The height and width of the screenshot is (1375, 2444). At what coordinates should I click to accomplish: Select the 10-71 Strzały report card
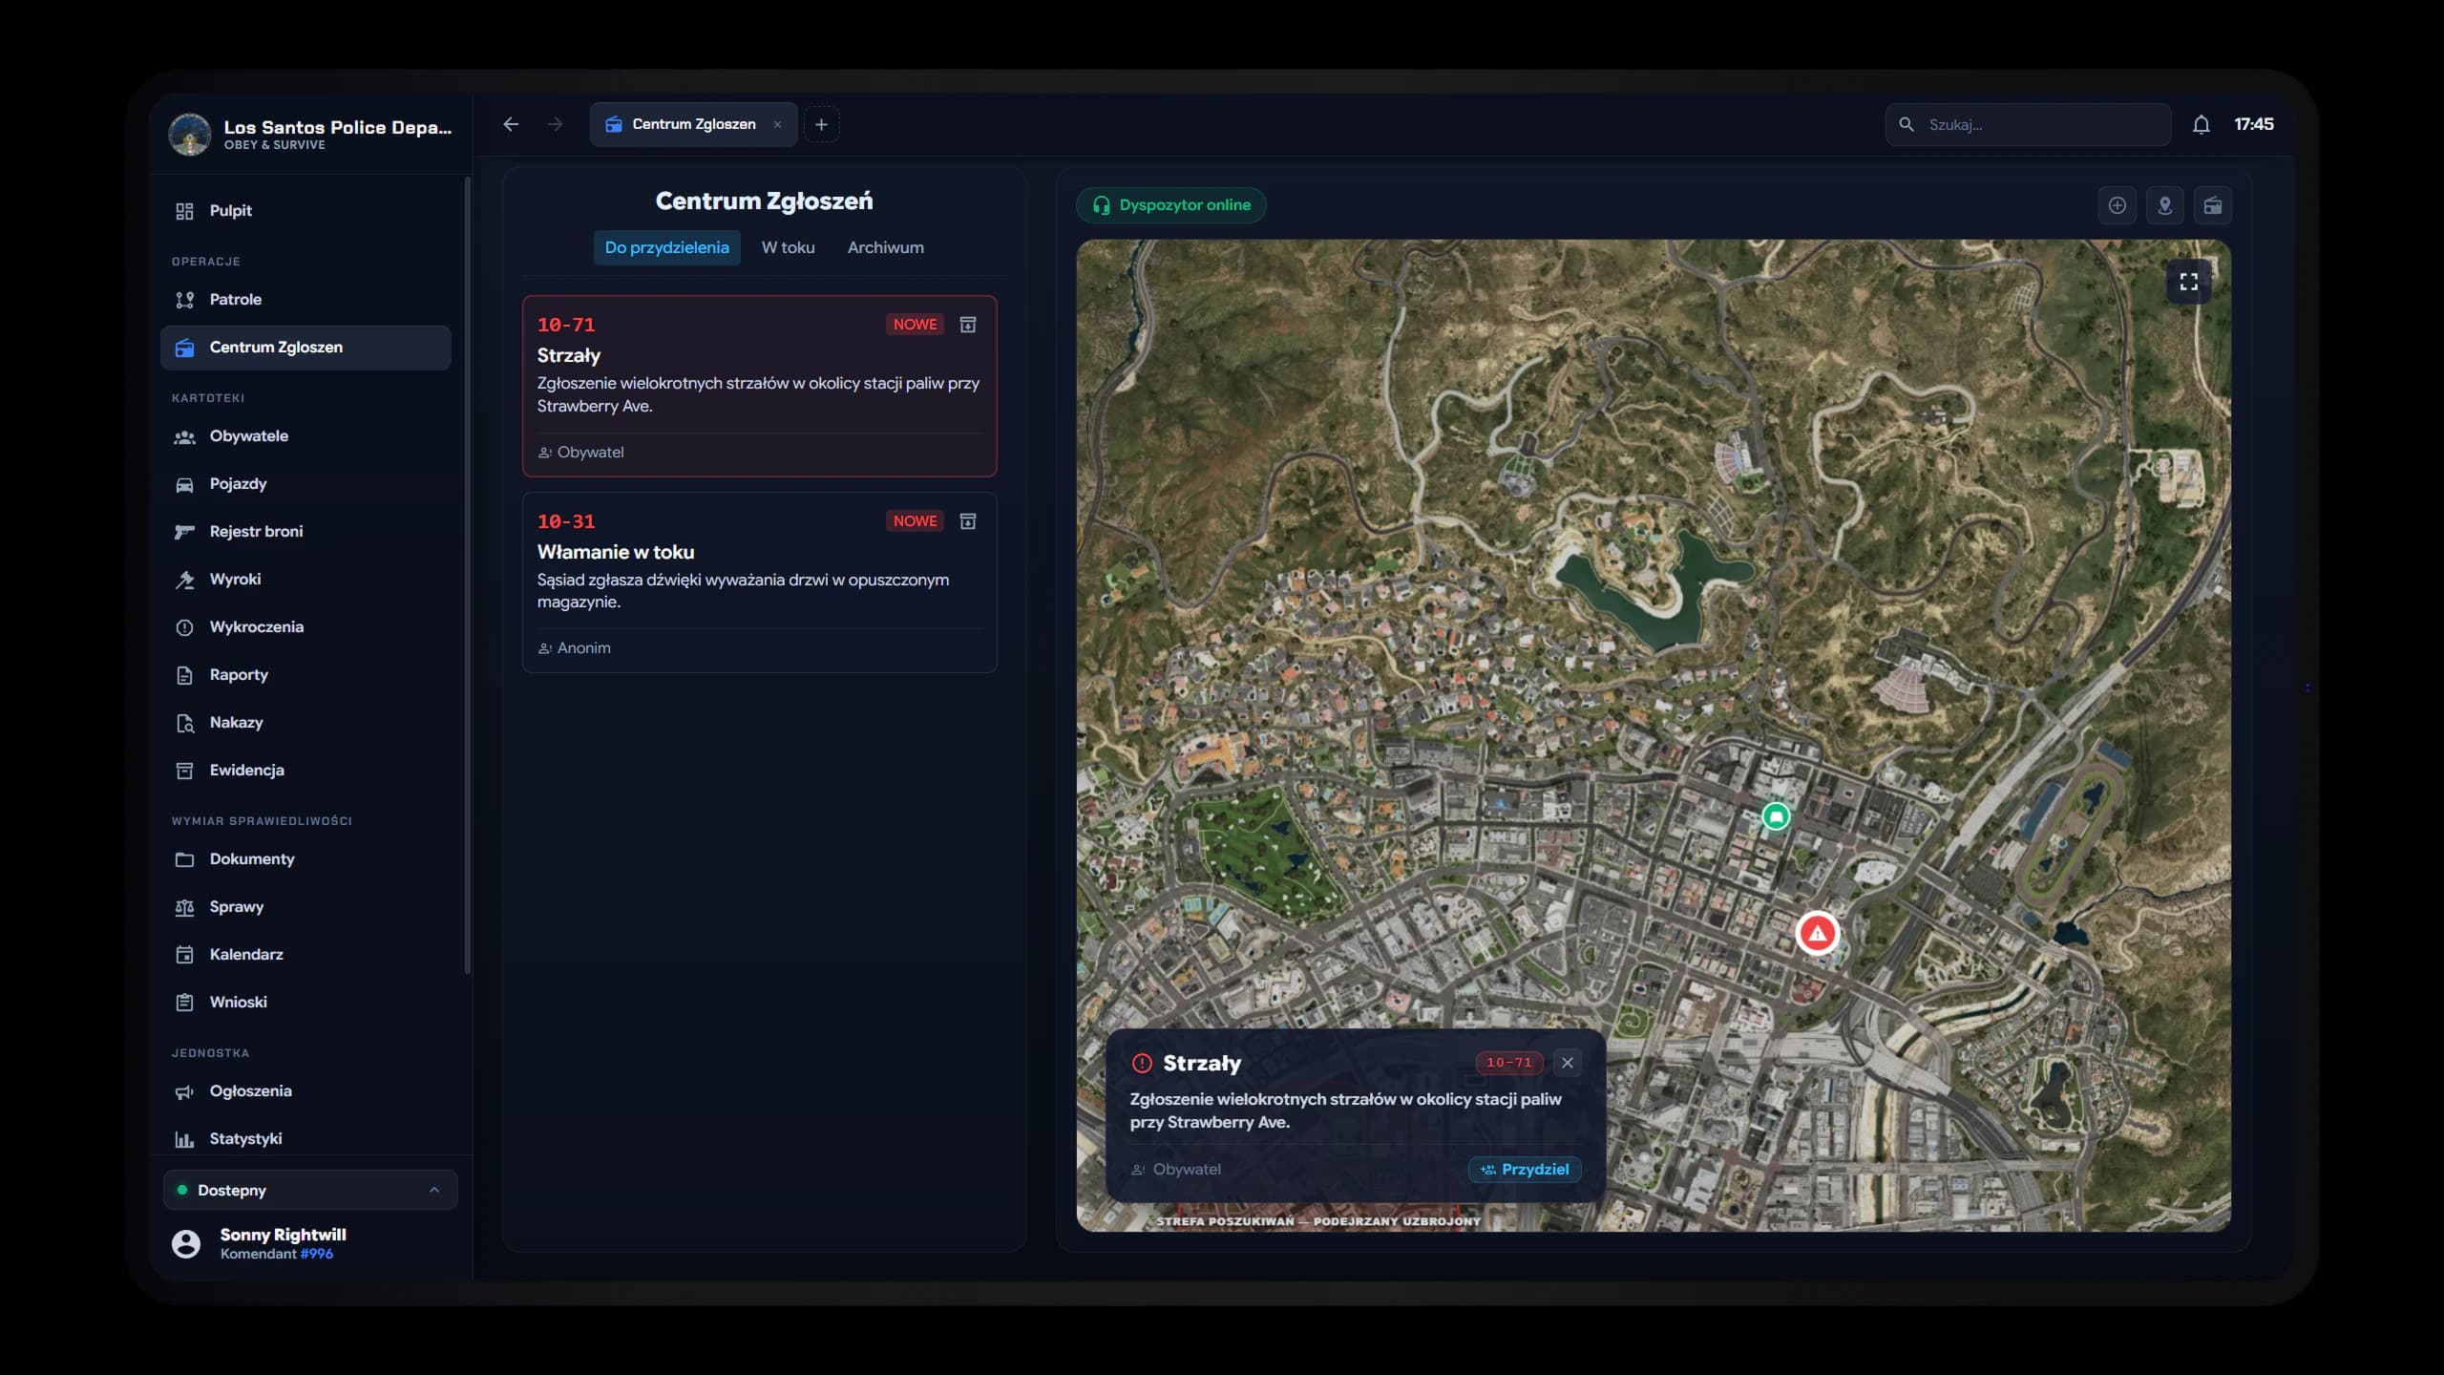pyautogui.click(x=760, y=387)
